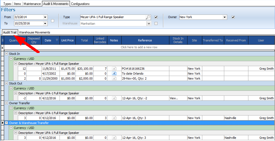The image size is (275, 141).
Task: Open the To date dropdown
Action: pyautogui.click(x=45, y=24)
